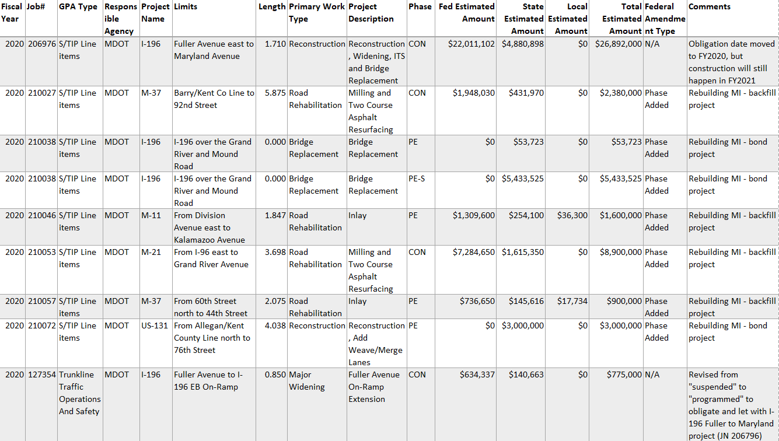Select job number 210057 cell
The image size is (779, 441).
pos(41,307)
